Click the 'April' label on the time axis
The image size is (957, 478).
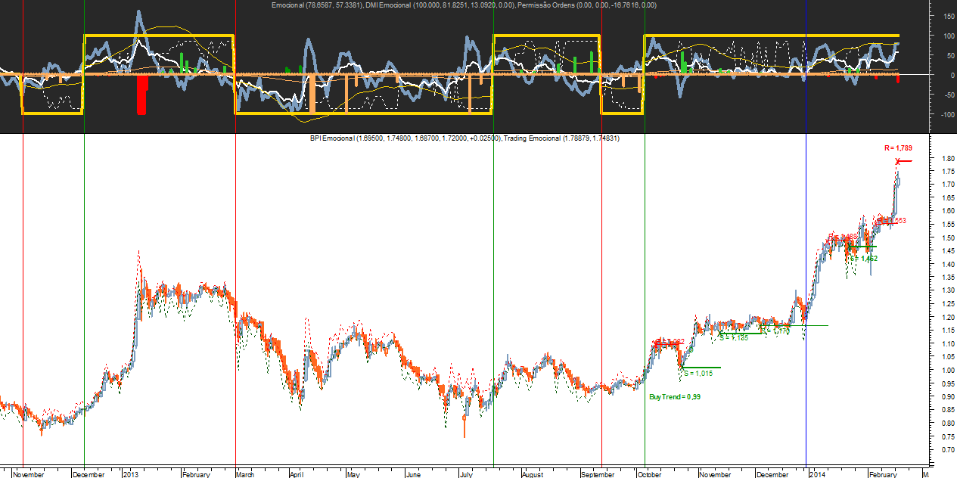(296, 474)
